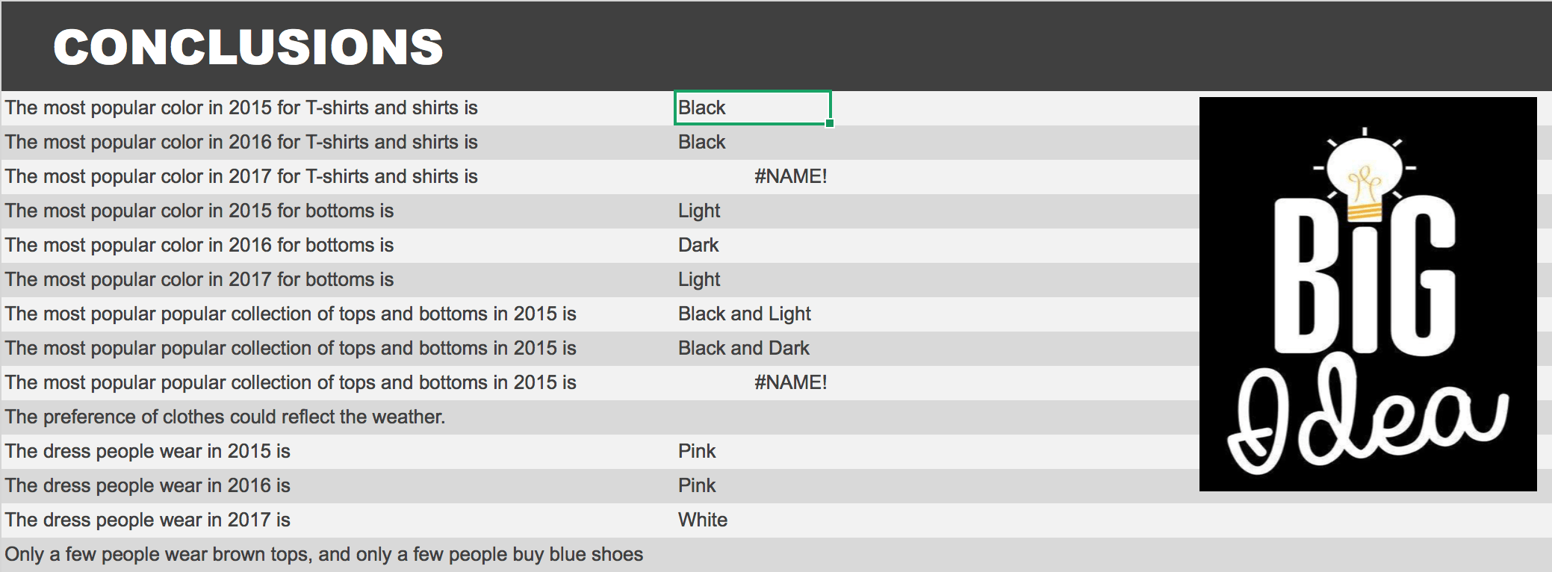Select the 'The dress people wear in 2017 is' label
This screenshot has width=1552, height=572.
(147, 520)
